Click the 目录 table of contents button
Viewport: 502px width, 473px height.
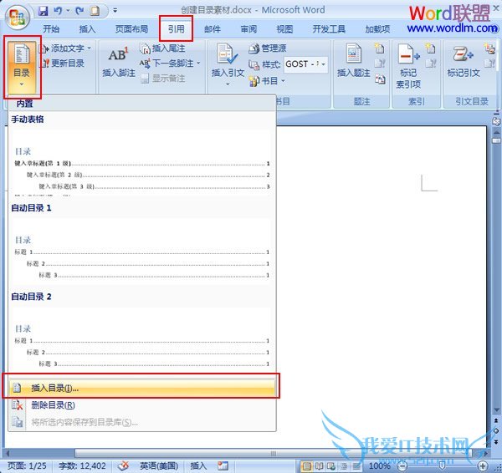pos(22,66)
